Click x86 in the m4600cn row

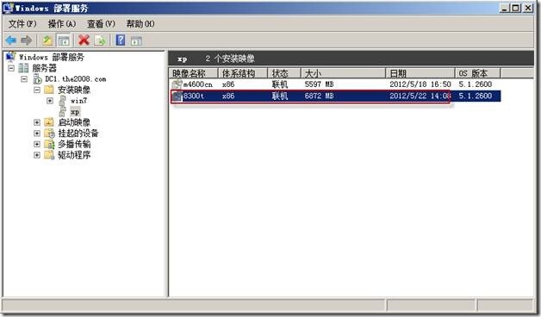228,84
